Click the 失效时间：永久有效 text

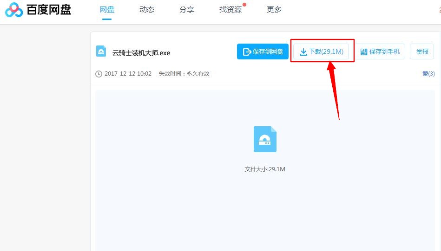pos(184,74)
